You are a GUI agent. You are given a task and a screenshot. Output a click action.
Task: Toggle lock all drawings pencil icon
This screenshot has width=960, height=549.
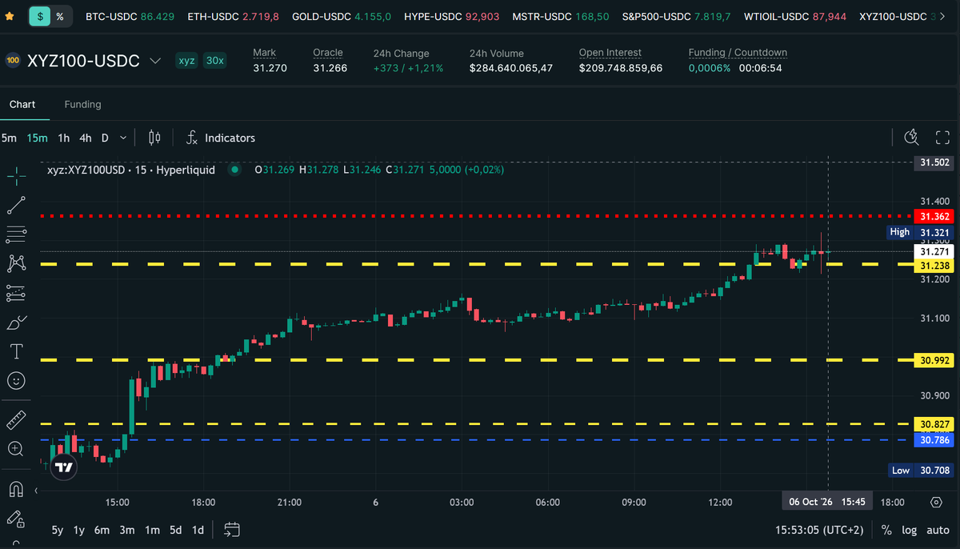(15, 518)
